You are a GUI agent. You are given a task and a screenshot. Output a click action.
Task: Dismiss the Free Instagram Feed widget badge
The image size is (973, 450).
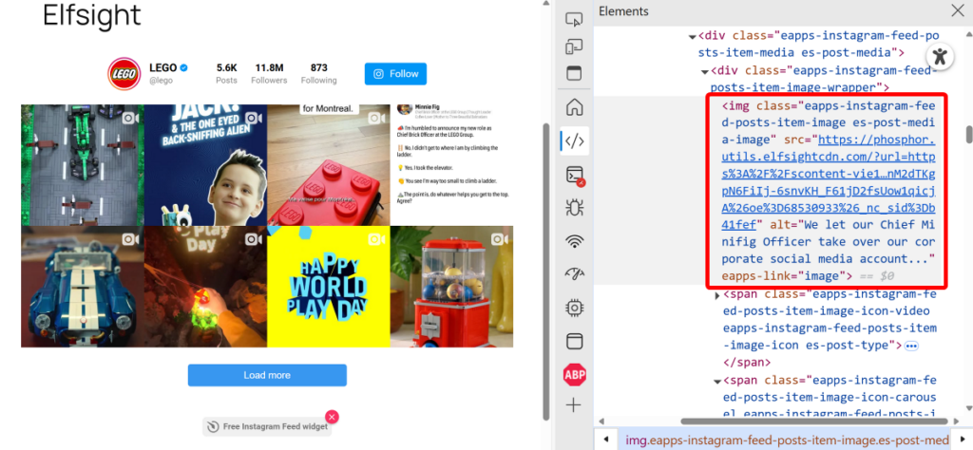(x=332, y=417)
